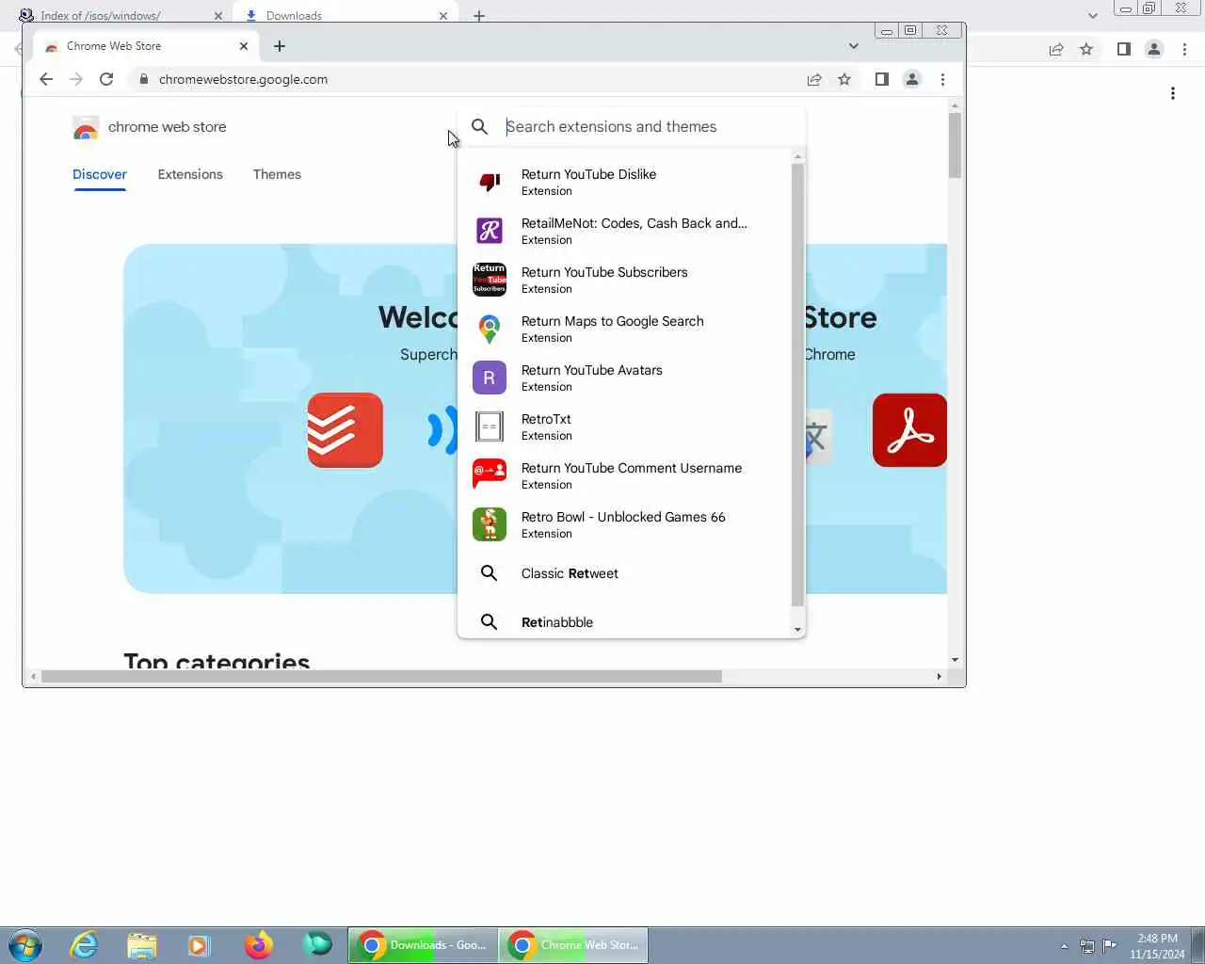Viewport: 1205px width, 964px height.
Task: Show hidden system tray icons arrow
Action: coord(1065,945)
